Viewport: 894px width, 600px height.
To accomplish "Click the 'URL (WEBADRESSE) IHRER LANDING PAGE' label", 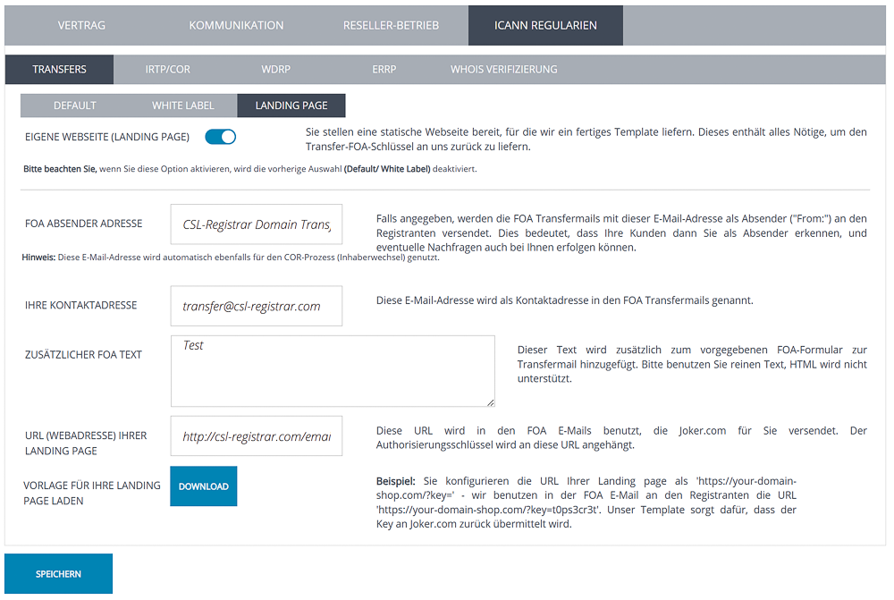I will (86, 444).
